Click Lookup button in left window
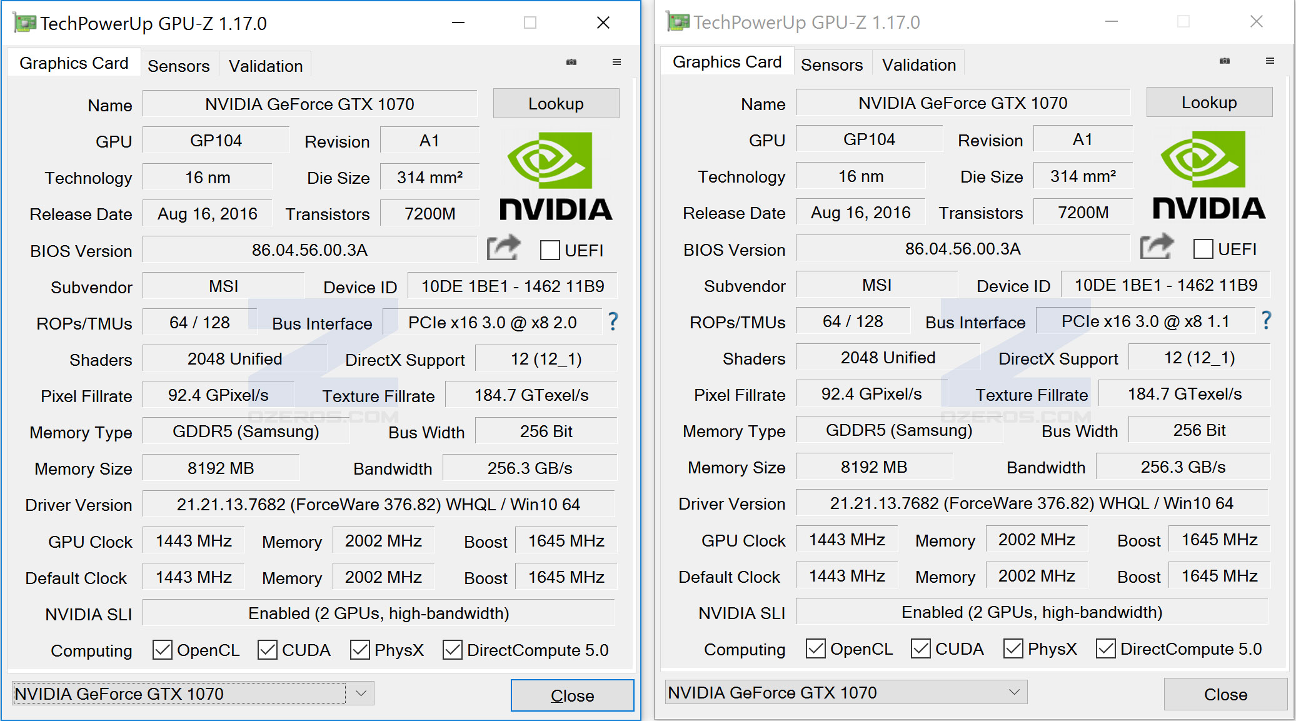 (556, 103)
